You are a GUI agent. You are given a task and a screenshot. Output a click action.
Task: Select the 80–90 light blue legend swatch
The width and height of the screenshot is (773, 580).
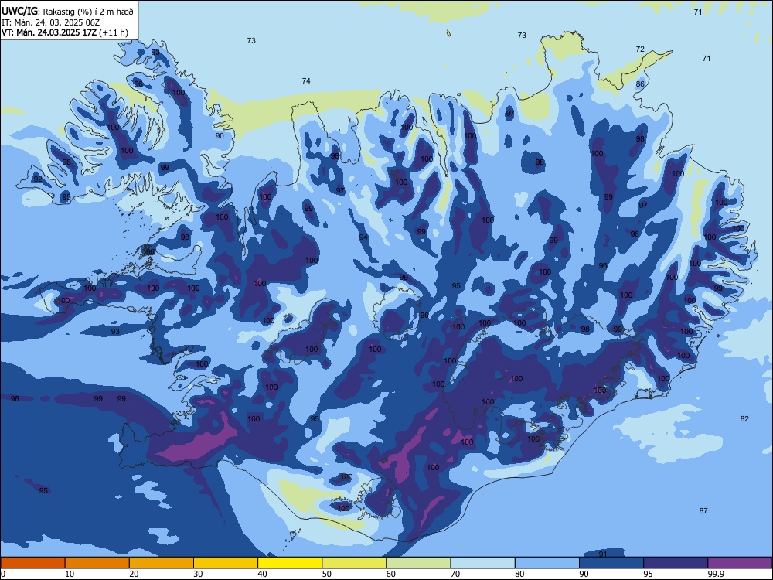click(x=547, y=563)
